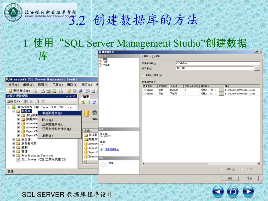Open the 文件(F) menu in Management Studio
Viewport: 268px width, 201px height.
click(x=14, y=85)
